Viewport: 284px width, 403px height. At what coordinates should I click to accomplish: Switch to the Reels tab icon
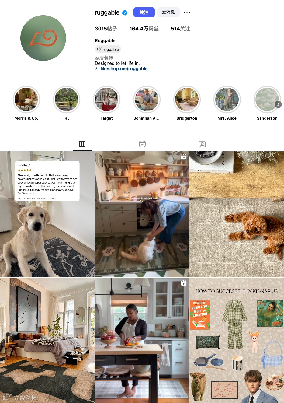coord(142,144)
